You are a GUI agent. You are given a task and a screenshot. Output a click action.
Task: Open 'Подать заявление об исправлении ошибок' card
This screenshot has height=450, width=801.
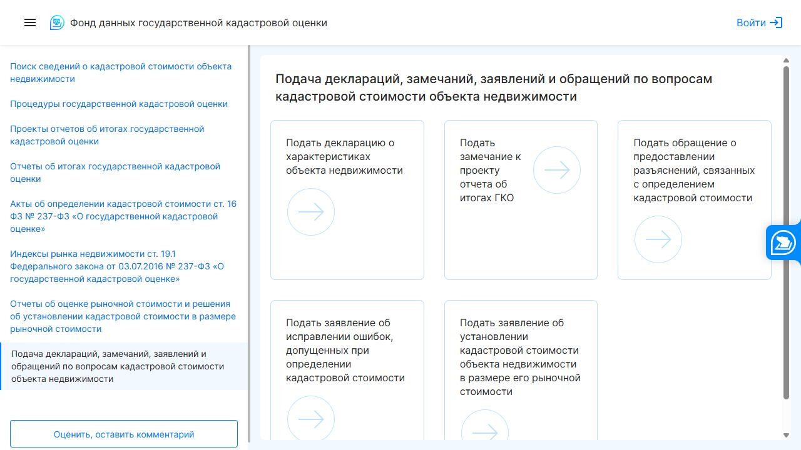coord(347,370)
